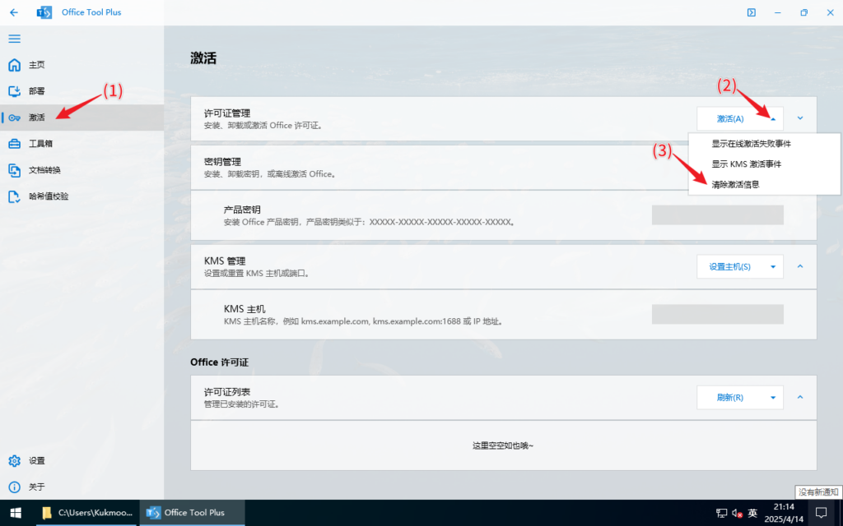Viewport: 843px width, 526px height.
Task: Open the 文档转换 document conversion page
Action: coord(82,170)
